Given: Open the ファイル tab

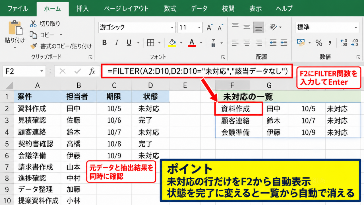Looking at the screenshot, I should tap(18, 9).
